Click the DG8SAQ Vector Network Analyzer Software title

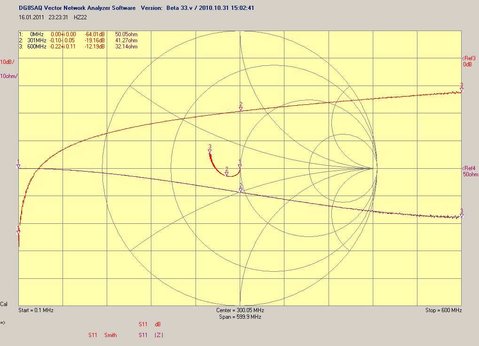77,8
